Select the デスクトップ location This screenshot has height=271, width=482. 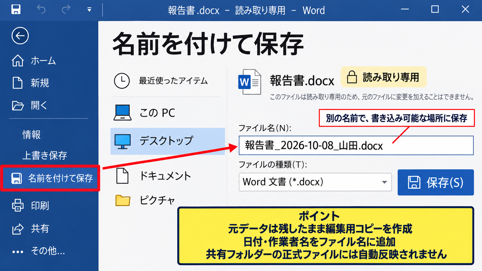click(x=167, y=141)
